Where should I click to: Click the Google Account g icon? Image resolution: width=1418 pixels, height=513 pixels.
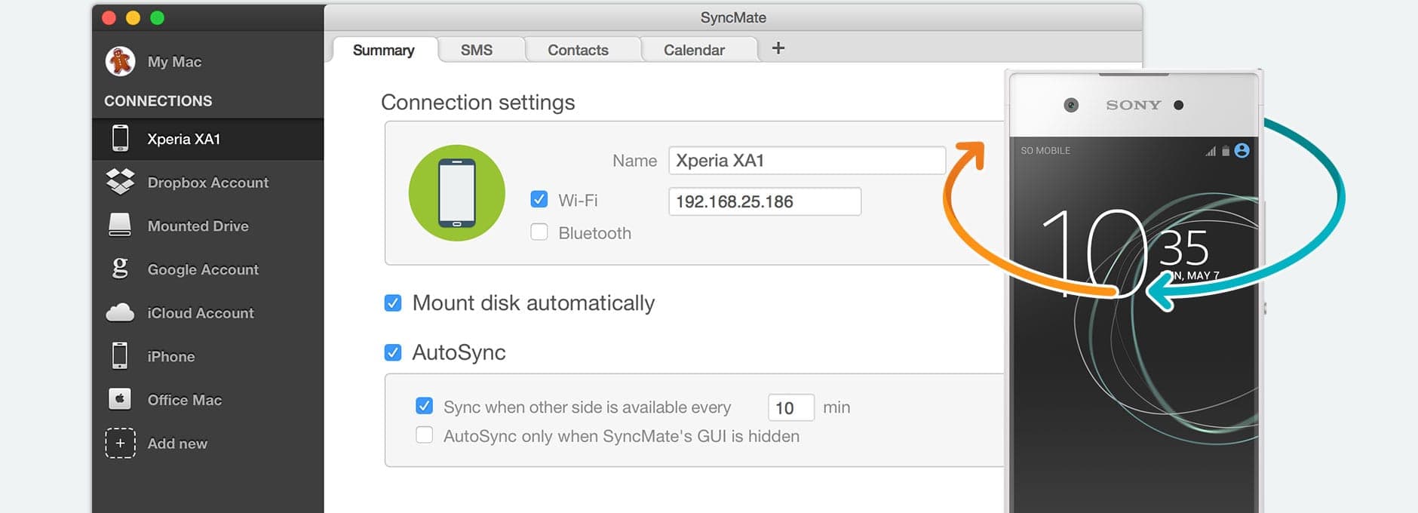pos(120,268)
